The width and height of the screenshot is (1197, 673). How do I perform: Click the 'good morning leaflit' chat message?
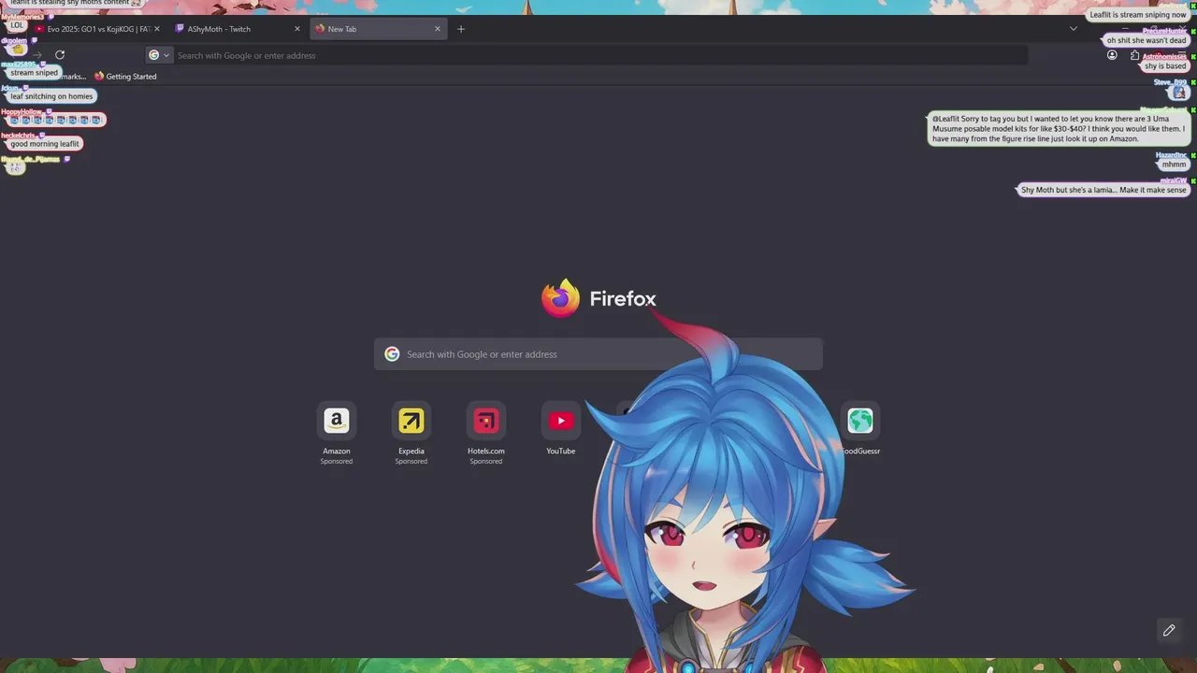(x=45, y=144)
